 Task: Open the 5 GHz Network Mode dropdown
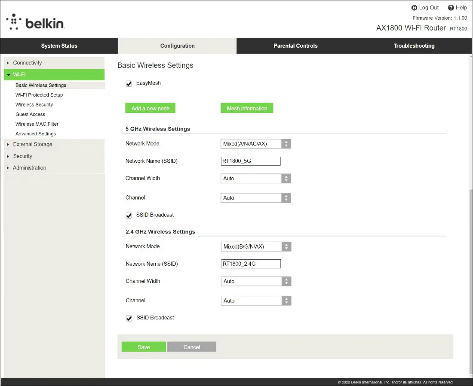(256, 144)
